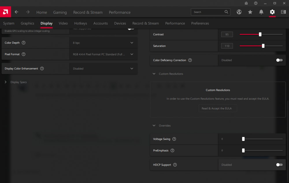Click the AMD logo home icon

point(5,12)
